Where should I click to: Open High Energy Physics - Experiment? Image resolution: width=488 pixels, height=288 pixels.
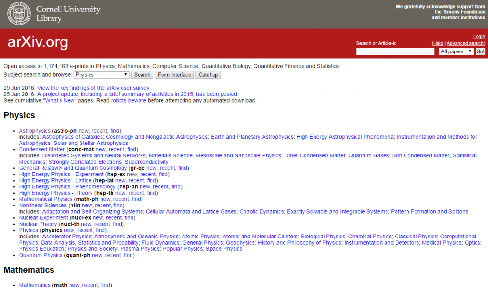pos(61,174)
